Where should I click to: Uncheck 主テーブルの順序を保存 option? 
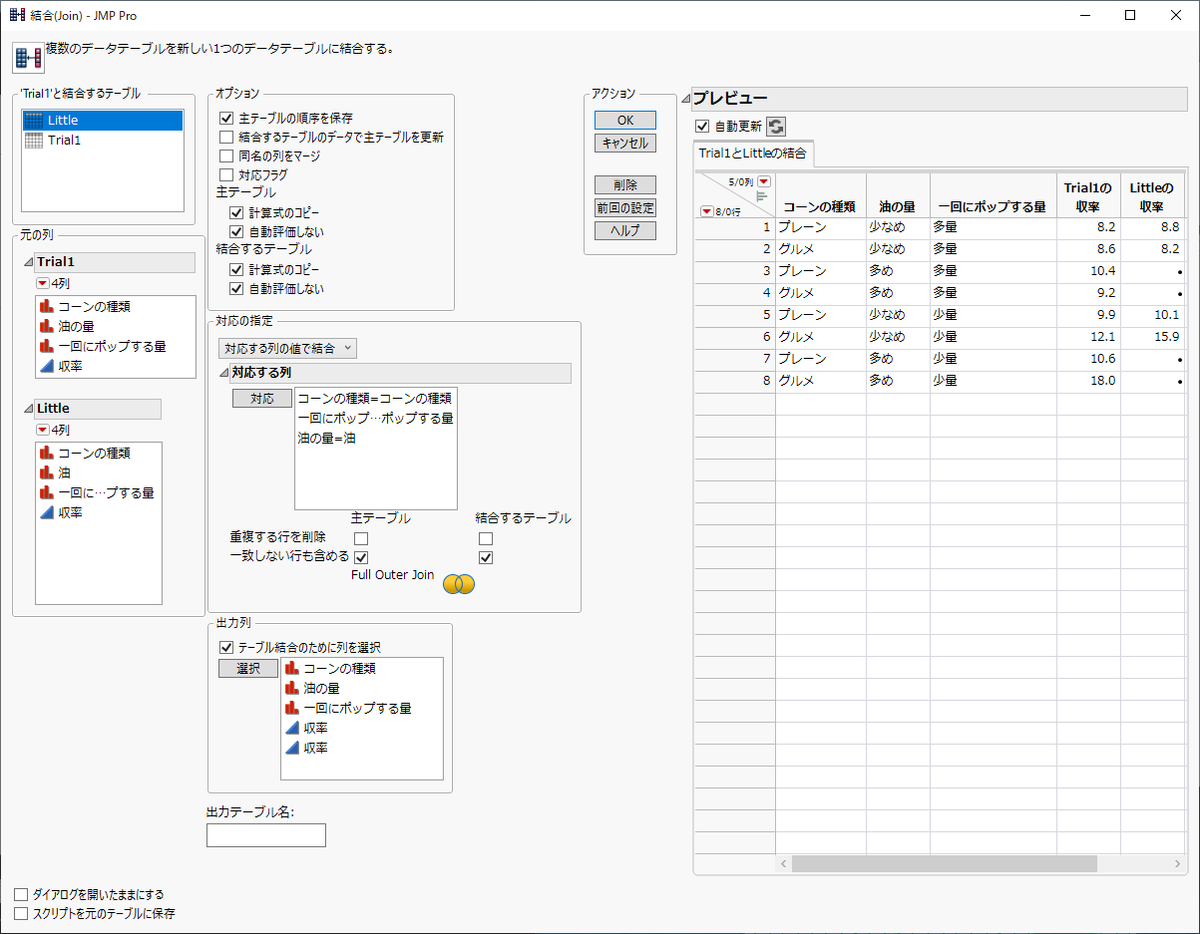(226, 119)
